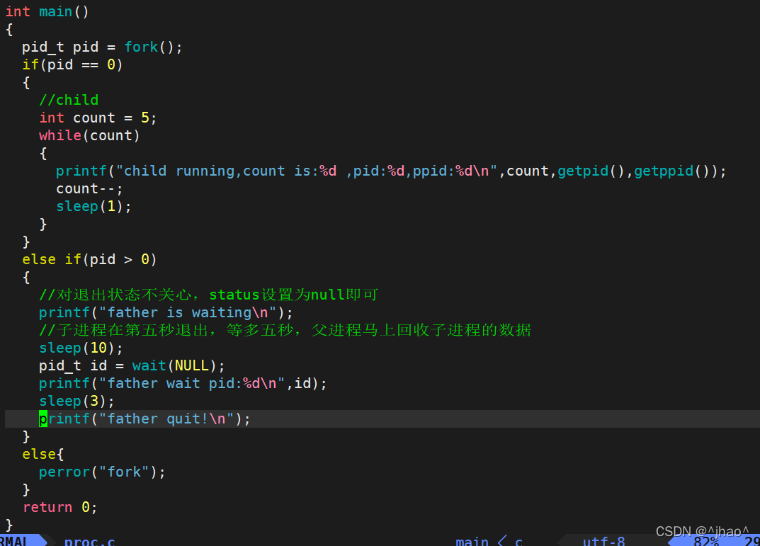The width and height of the screenshot is (760, 546).
Task: Click the 'utf-8' encoding status entry
Action: 603,540
